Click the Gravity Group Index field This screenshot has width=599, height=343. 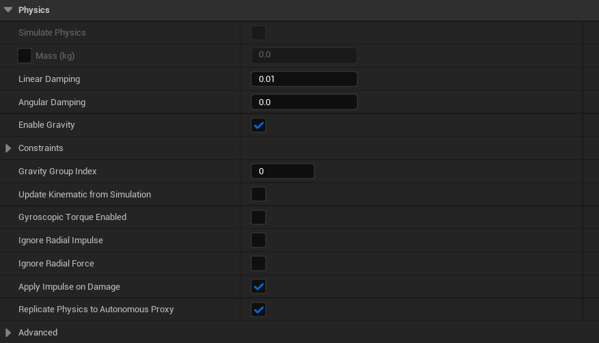pos(283,171)
